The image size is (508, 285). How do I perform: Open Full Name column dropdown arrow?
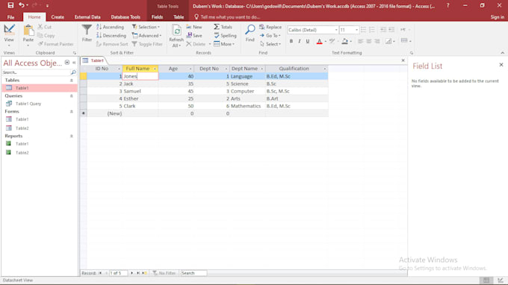(155, 69)
